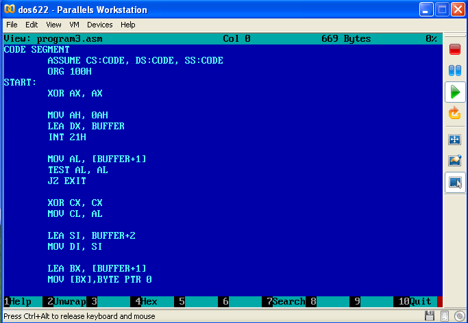Click the 'LEA DX, BUFFER' line
Viewport: 468px width, 323px height.
coord(86,126)
